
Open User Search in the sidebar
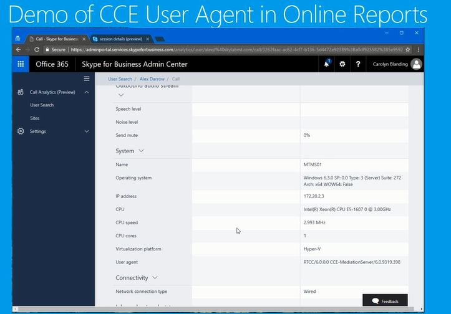point(42,105)
